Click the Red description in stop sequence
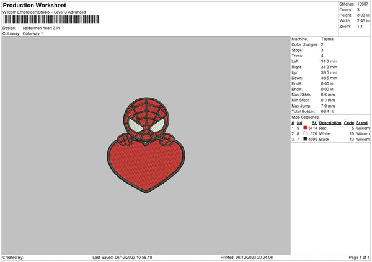Viewport: 372px width, 262px height. coord(322,128)
